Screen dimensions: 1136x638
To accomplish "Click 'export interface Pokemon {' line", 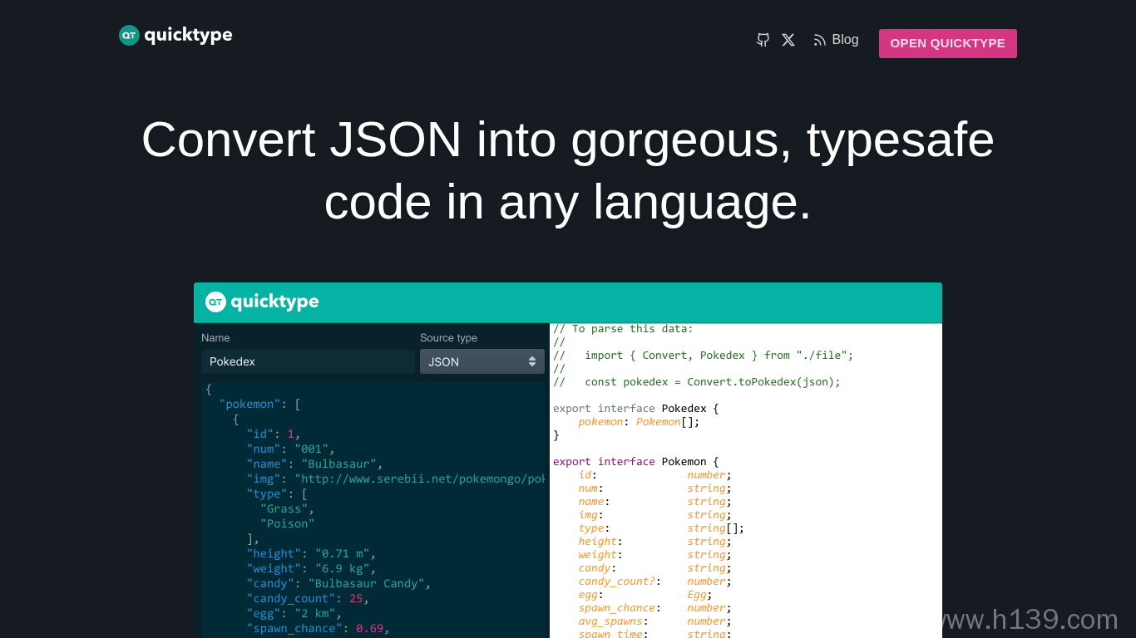I will tap(636, 462).
